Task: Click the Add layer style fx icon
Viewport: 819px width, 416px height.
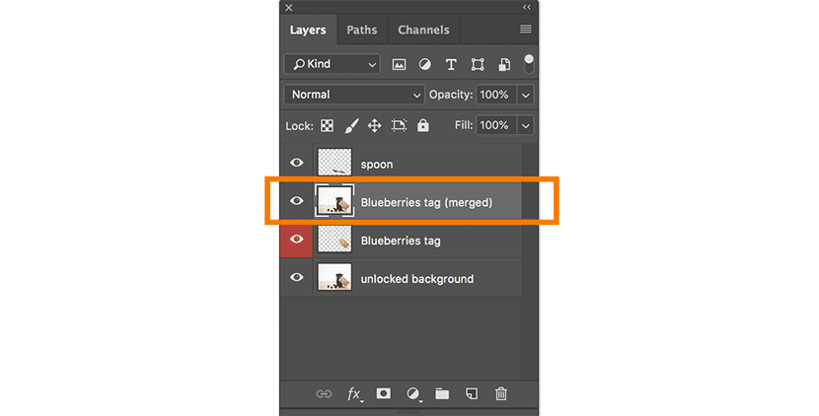Action: click(354, 393)
